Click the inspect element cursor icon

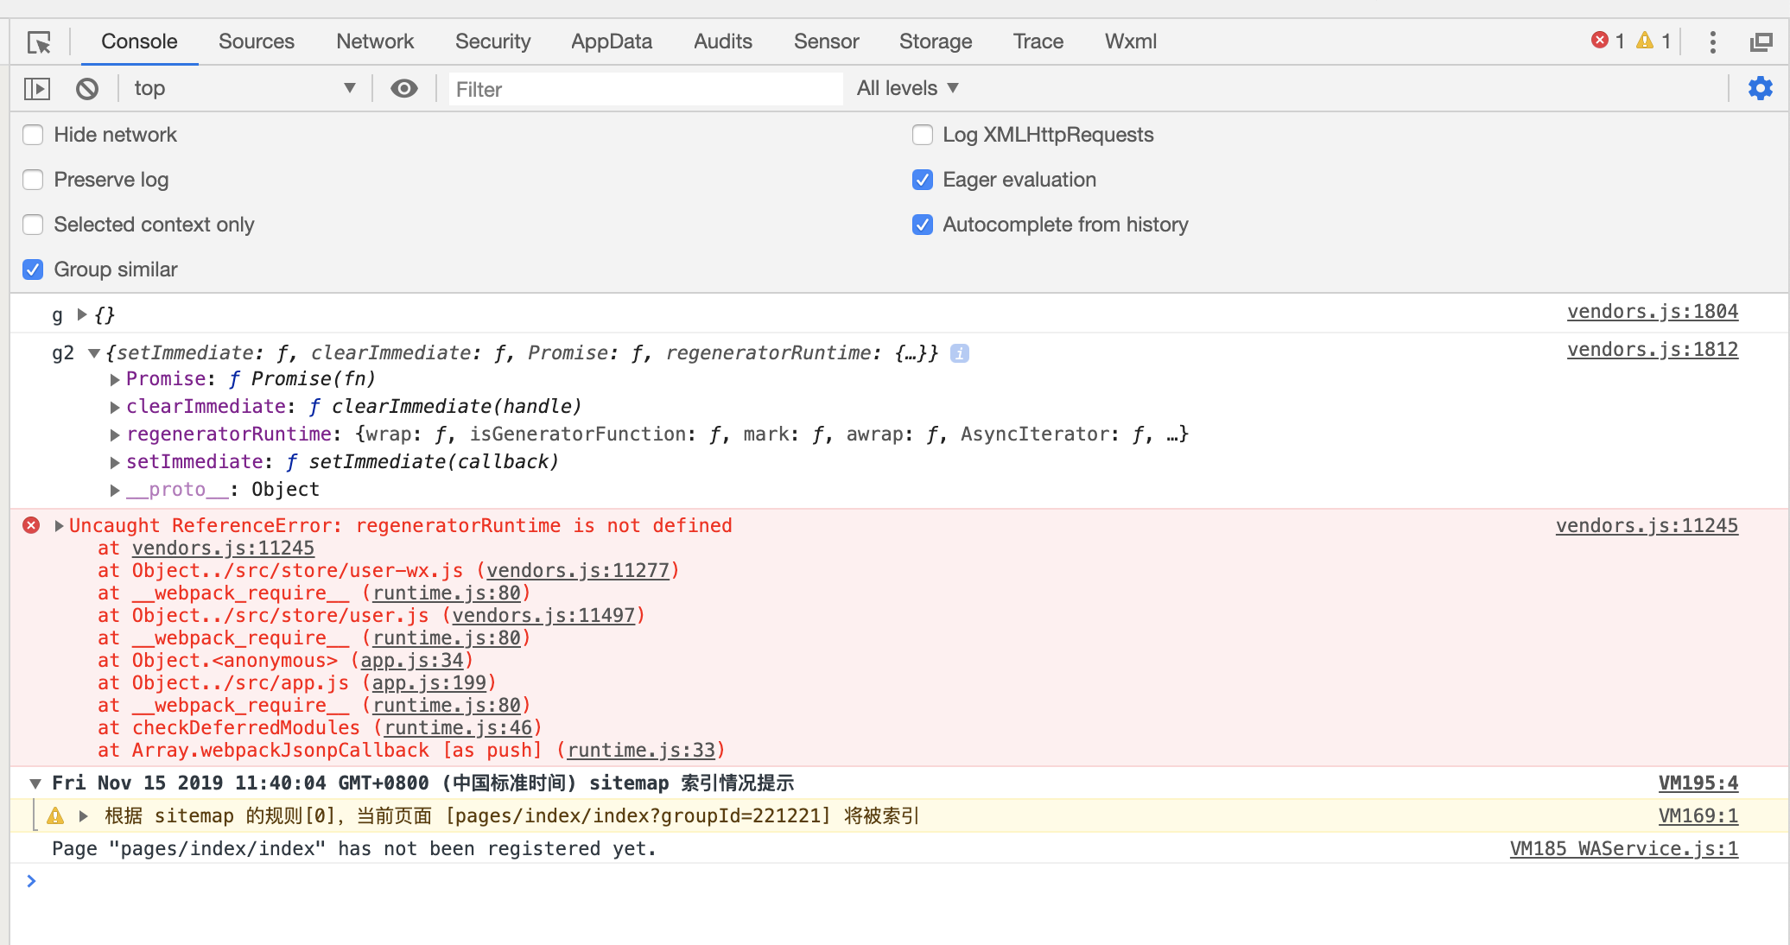[x=39, y=42]
